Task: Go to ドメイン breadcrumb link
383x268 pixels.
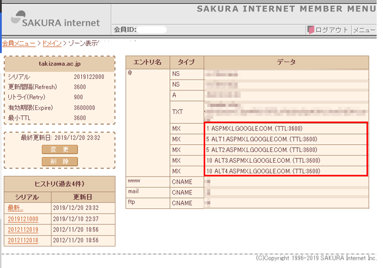Action: 52,44
